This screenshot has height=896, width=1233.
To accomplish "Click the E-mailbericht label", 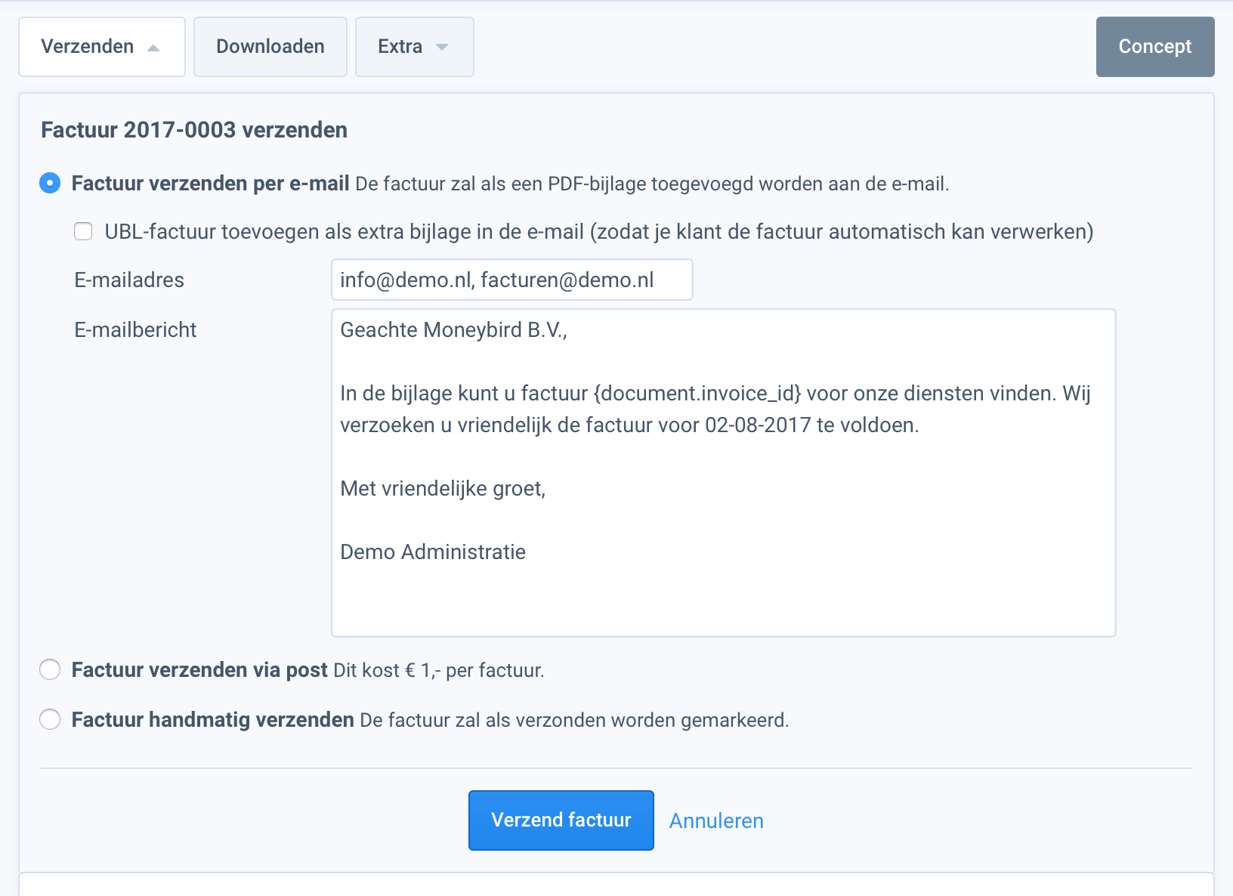I will tap(135, 329).
